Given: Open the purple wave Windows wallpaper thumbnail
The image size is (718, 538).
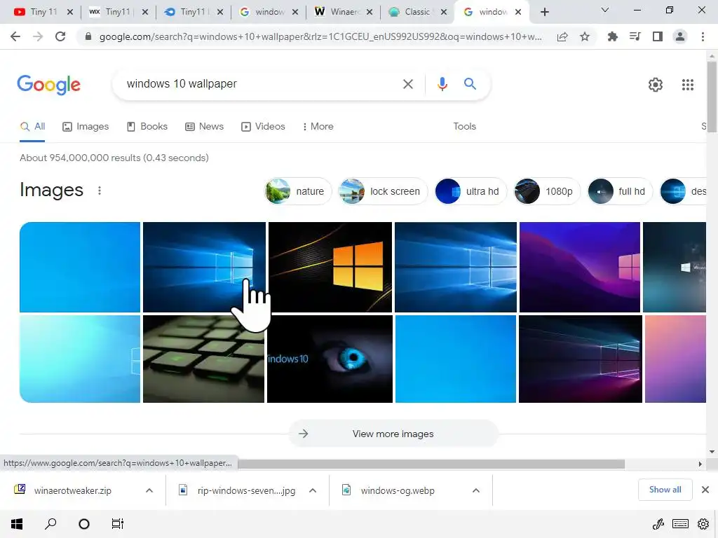Looking at the screenshot, I should (580, 267).
